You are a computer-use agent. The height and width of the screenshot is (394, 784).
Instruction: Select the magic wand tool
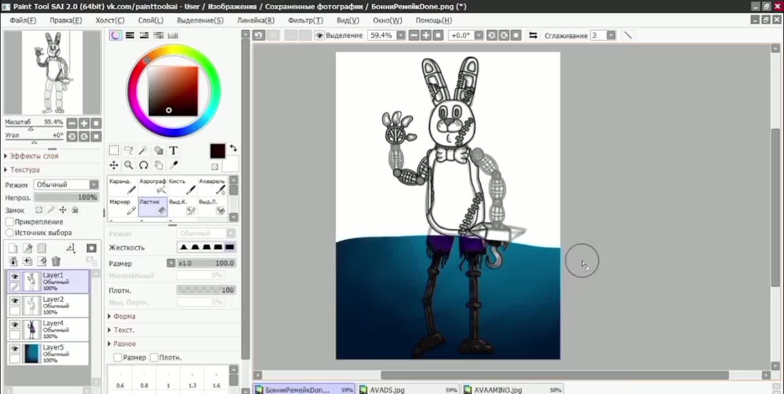tap(143, 150)
